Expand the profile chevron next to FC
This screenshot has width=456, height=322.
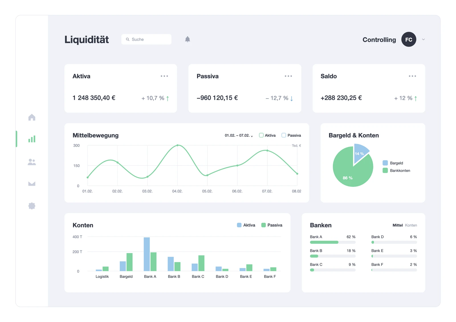pyautogui.click(x=423, y=40)
